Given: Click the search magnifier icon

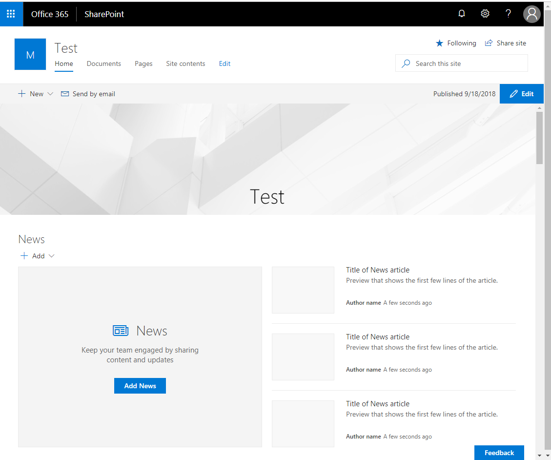Looking at the screenshot, I should tap(406, 63).
